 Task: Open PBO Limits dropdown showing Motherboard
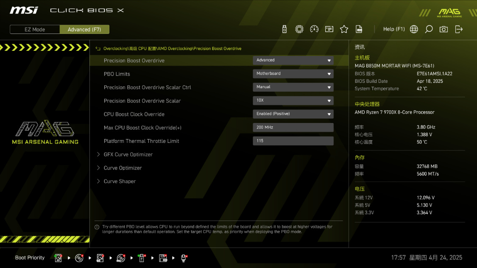293,74
